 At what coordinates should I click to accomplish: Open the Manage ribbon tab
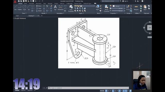pos(50,4)
